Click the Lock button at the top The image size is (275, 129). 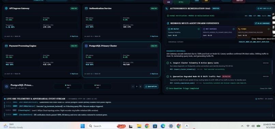197,1
